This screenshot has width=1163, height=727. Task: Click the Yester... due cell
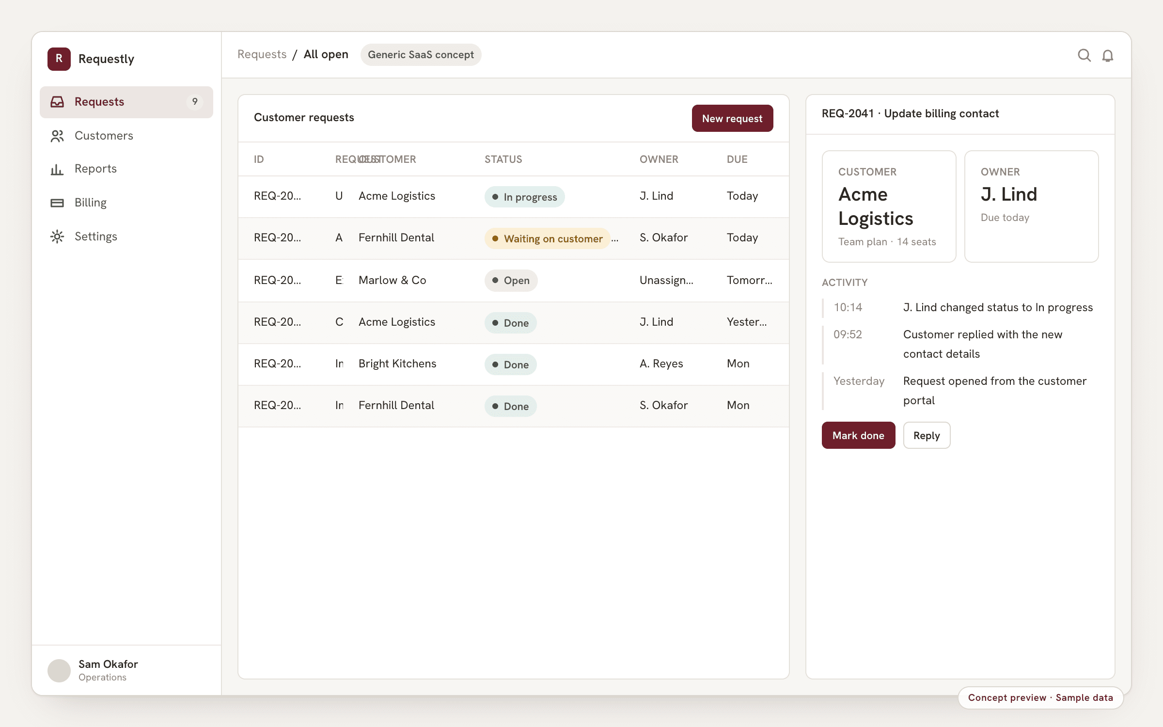click(747, 322)
